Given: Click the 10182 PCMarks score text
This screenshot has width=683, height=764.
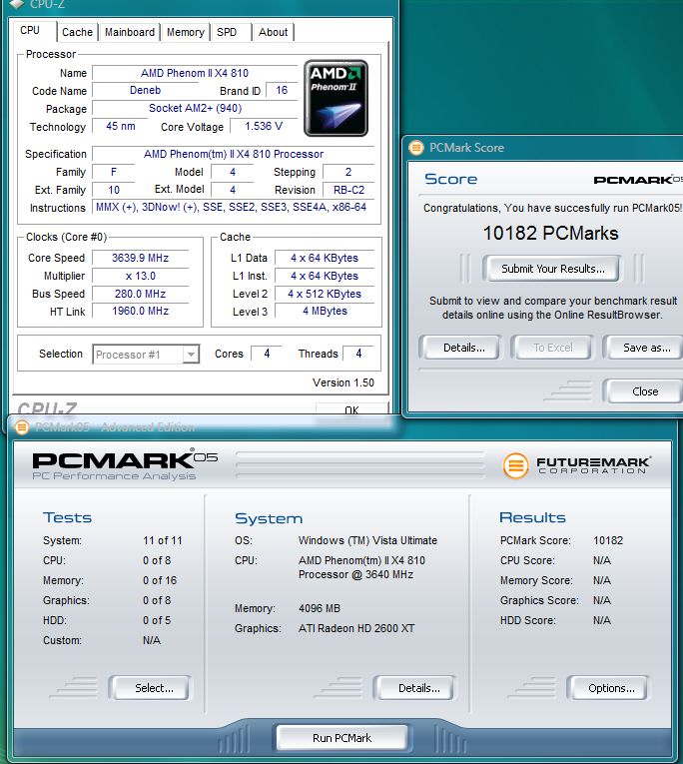Looking at the screenshot, I should [x=550, y=234].
